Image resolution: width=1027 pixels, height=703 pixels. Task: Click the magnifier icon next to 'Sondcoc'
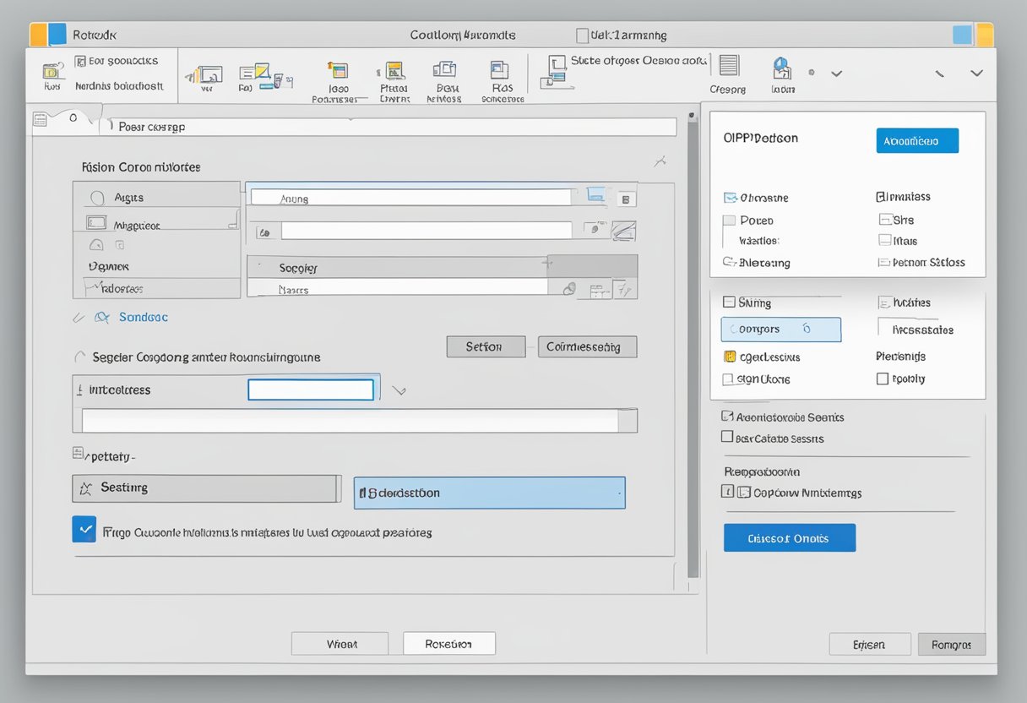point(102,318)
